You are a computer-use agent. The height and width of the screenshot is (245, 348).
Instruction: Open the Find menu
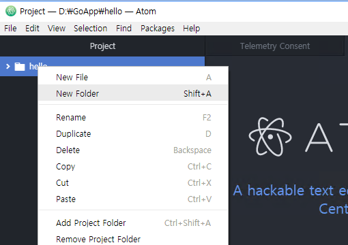tap(124, 29)
